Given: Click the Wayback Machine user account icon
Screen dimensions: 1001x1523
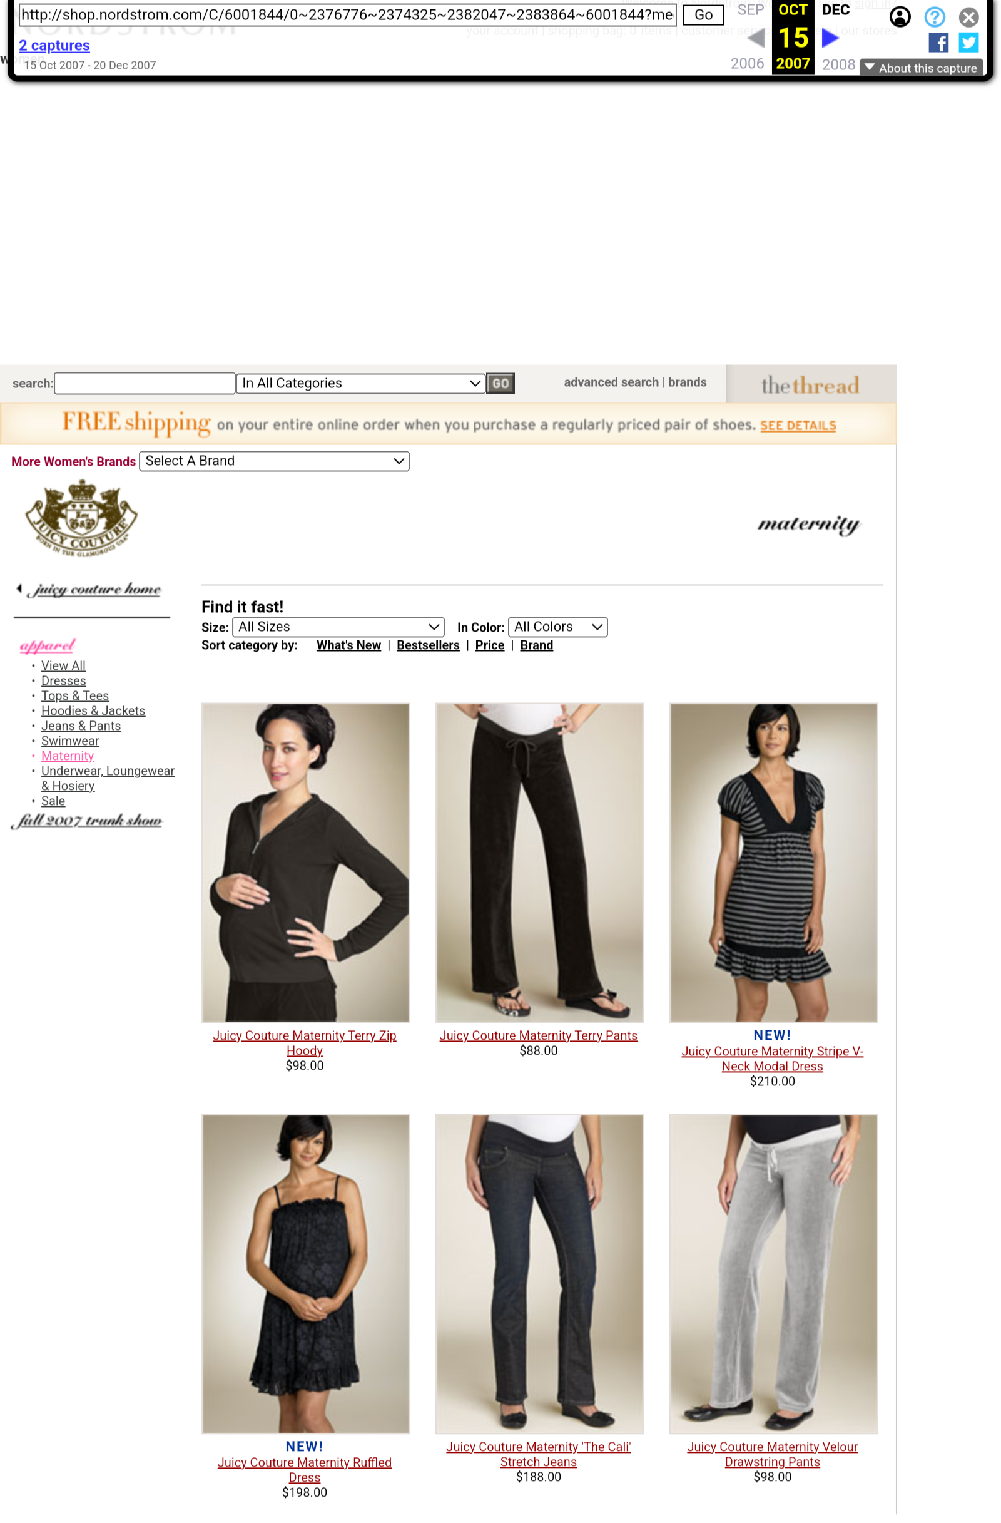Looking at the screenshot, I should click(x=900, y=17).
